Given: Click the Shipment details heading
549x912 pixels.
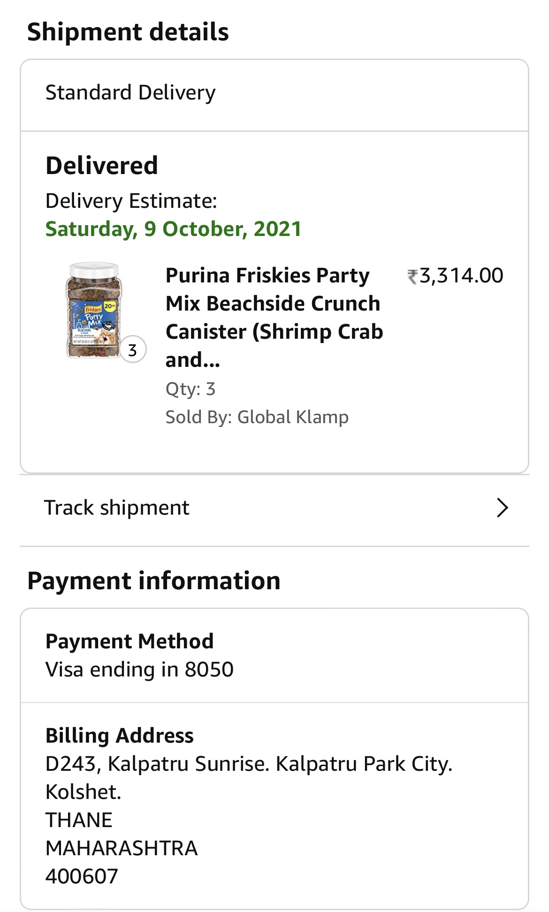Looking at the screenshot, I should pos(128,32).
